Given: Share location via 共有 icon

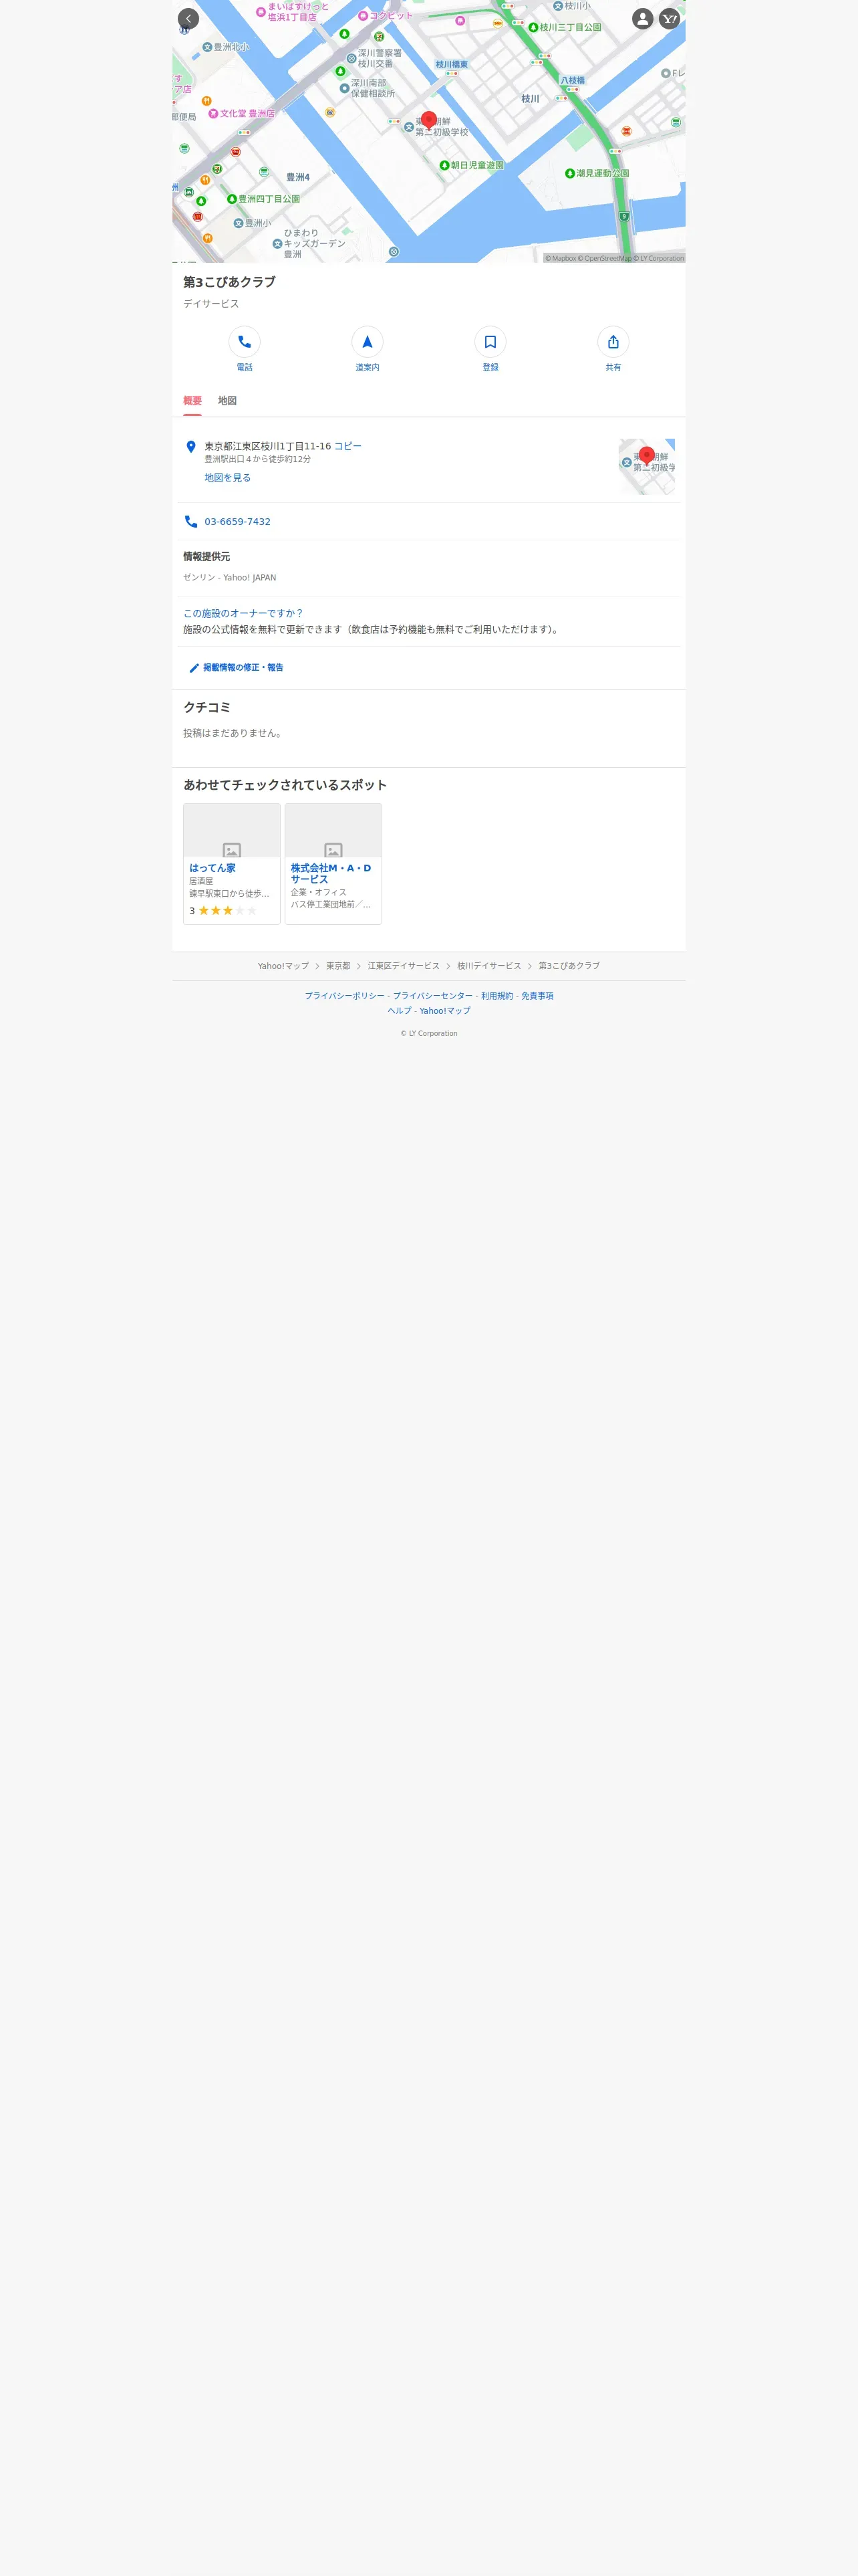Looking at the screenshot, I should 612,342.
